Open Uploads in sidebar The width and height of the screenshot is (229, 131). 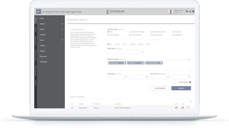(43, 34)
